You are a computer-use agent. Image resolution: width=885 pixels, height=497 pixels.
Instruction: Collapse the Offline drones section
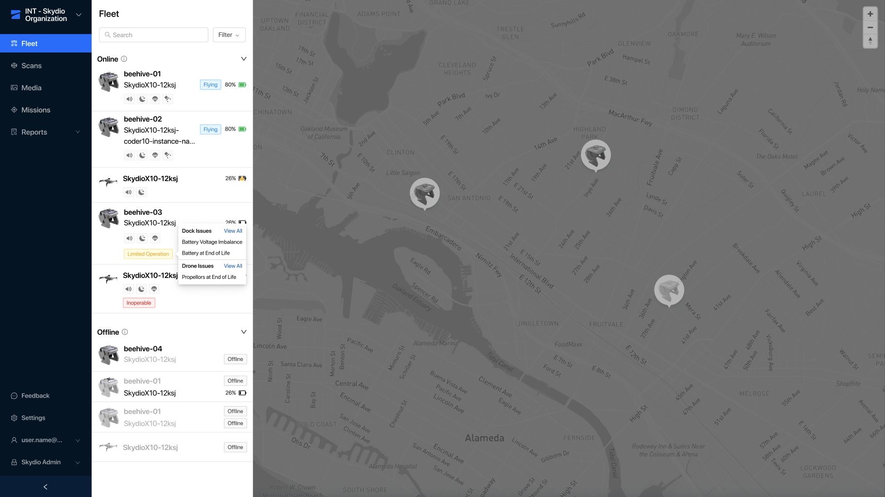pyautogui.click(x=244, y=332)
